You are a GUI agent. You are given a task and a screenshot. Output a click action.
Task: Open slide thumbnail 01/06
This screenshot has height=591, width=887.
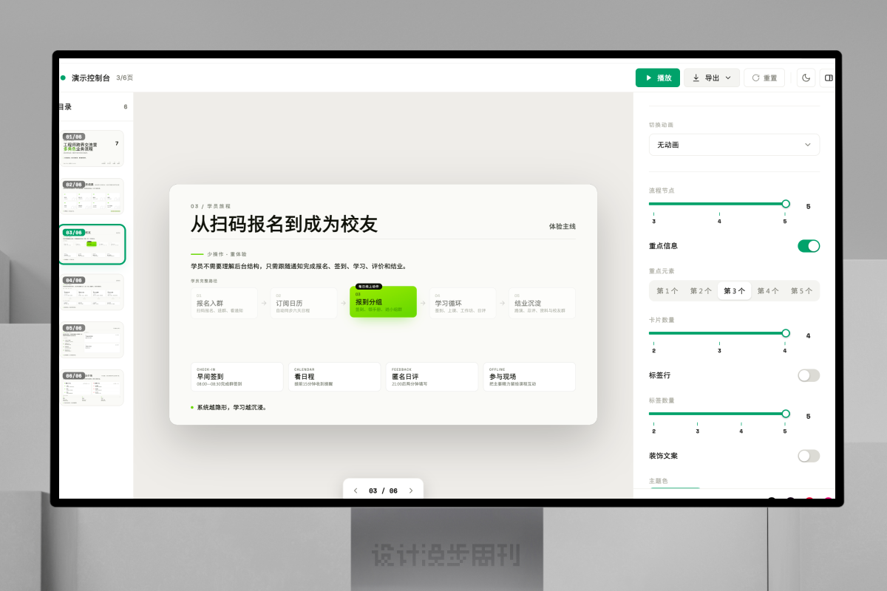(92, 148)
